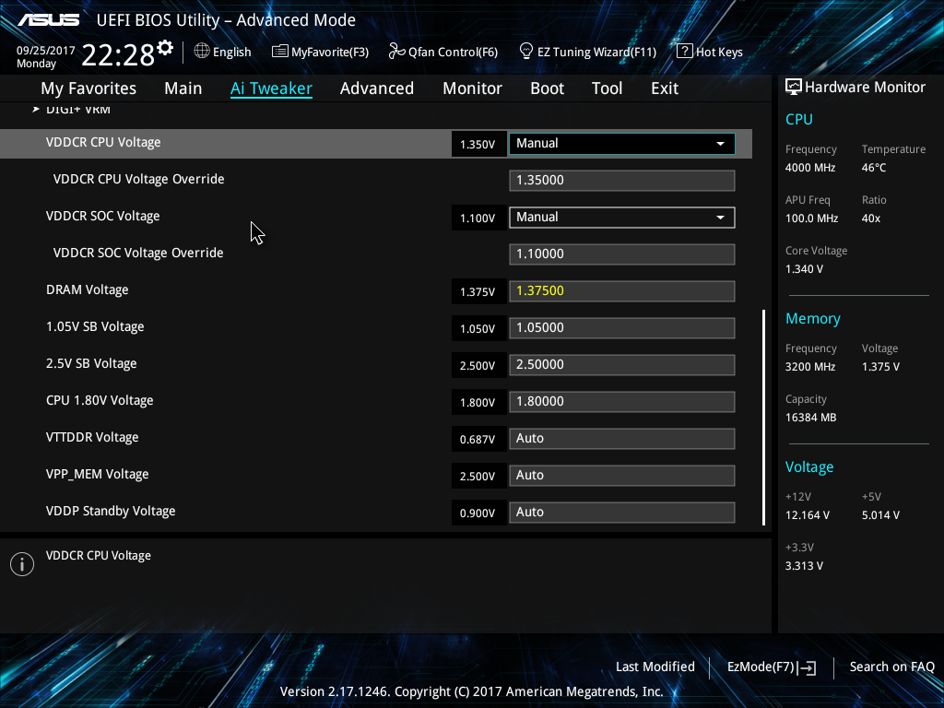The image size is (944, 708).
Task: Open Qfan Control fan icon
Action: 396,52
